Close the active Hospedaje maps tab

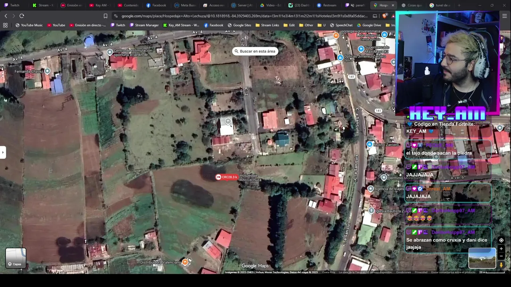coord(393,5)
